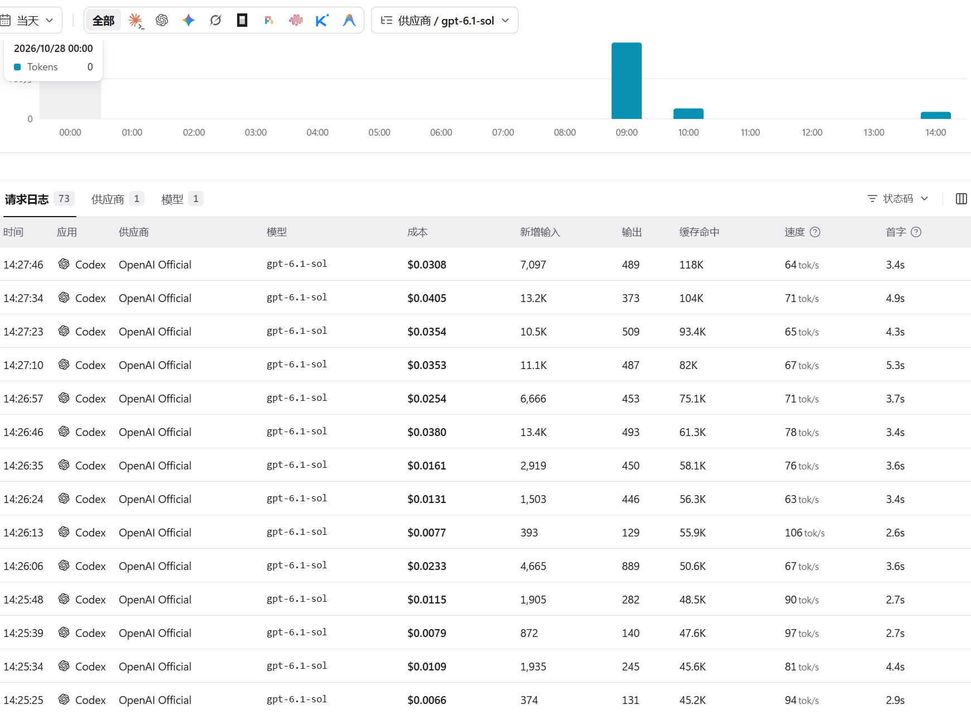
Task: Click gpt-6.1-sol in the 14:25:48 row
Action: click(x=297, y=599)
